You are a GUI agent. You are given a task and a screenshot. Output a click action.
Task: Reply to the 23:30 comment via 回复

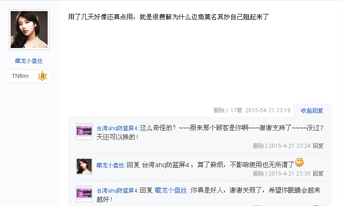pyautogui.click(x=318, y=174)
